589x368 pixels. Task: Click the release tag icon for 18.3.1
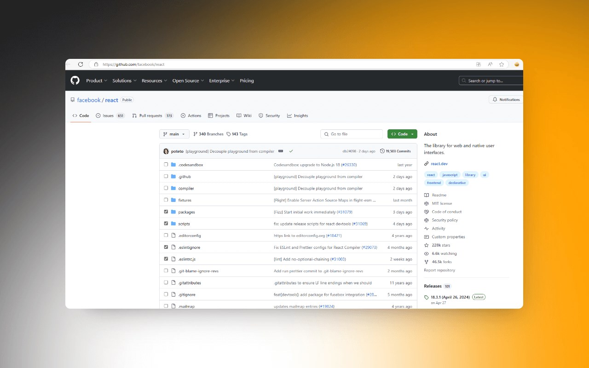pos(427,298)
